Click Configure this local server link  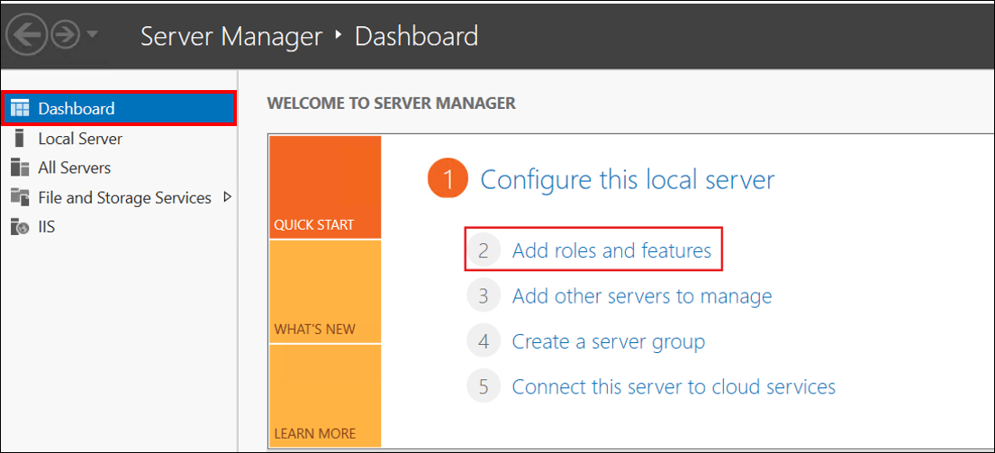(x=628, y=179)
